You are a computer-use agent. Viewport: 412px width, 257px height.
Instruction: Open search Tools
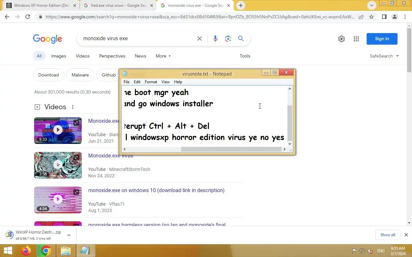[245, 56]
